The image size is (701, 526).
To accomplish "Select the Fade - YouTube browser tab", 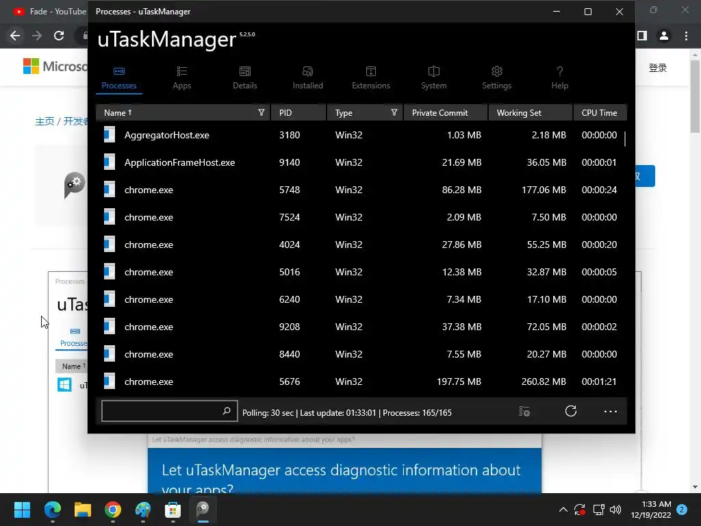I will (x=49, y=12).
